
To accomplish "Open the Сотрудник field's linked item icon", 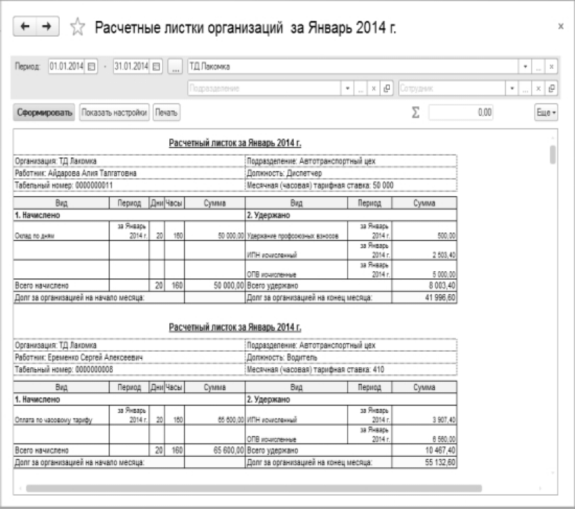I will (x=551, y=88).
